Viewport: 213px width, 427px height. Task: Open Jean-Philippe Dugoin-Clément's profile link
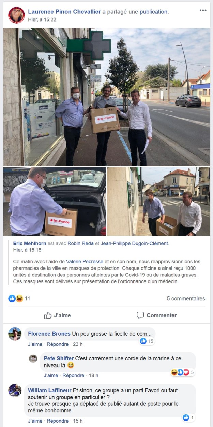133,244
